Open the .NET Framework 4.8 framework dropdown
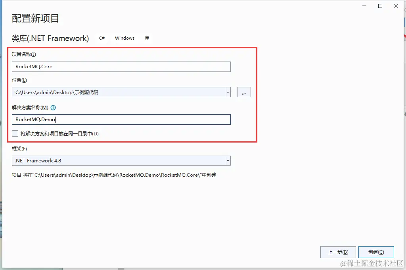406x270 pixels. (x=121, y=160)
